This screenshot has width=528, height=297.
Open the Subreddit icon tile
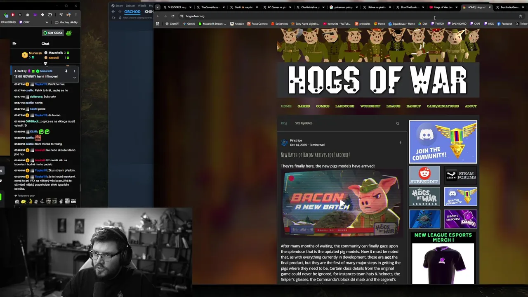(x=424, y=175)
